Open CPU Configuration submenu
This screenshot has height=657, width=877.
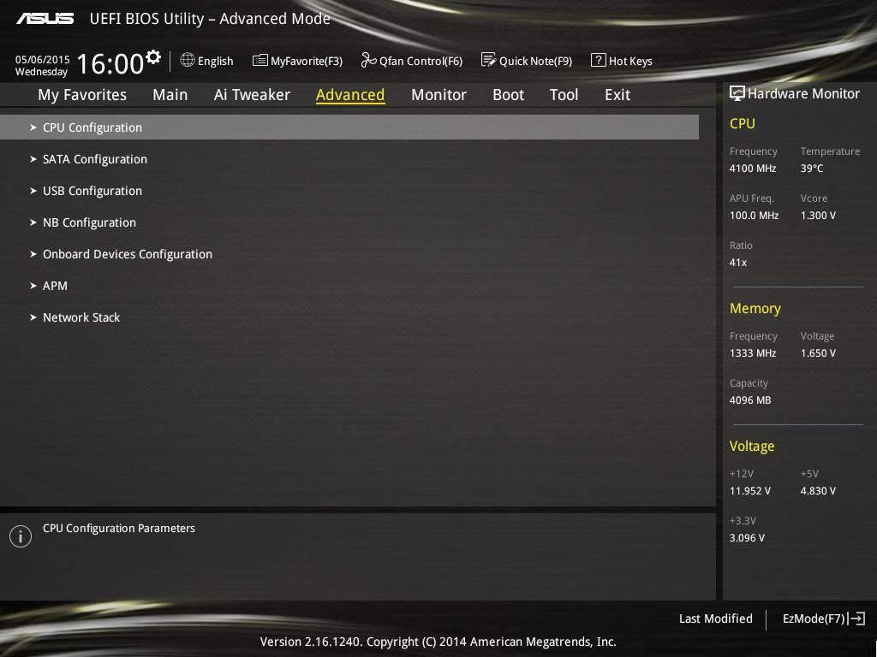[349, 127]
